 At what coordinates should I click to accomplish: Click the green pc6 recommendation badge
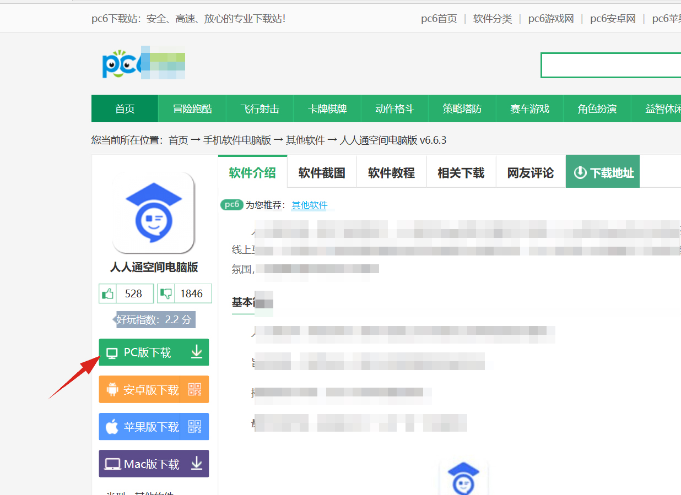click(x=232, y=205)
